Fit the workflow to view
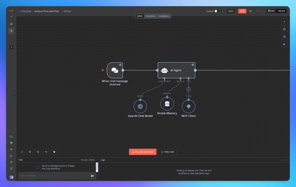The image size is (296, 187). (x=22, y=152)
